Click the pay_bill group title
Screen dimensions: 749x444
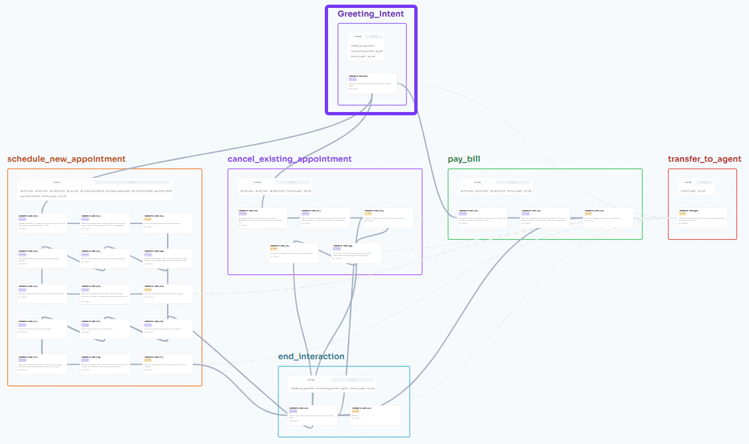(464, 159)
